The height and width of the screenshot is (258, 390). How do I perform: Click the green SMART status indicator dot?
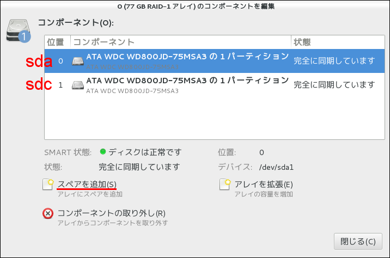pos(103,151)
